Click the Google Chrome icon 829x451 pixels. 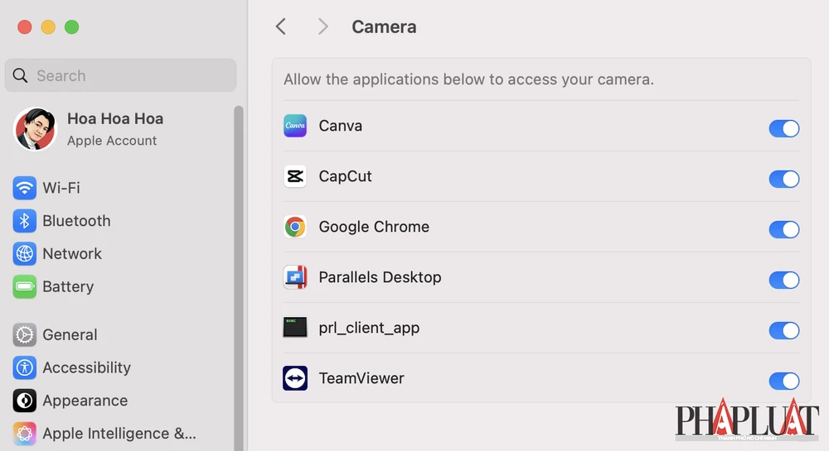pos(295,227)
